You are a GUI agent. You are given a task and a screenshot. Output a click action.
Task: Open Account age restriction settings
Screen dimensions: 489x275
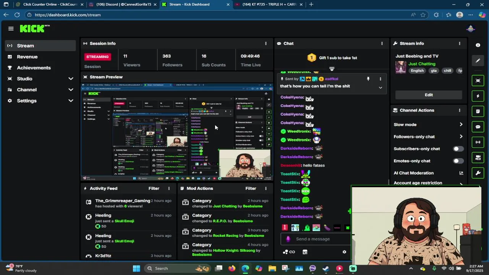(x=428, y=183)
